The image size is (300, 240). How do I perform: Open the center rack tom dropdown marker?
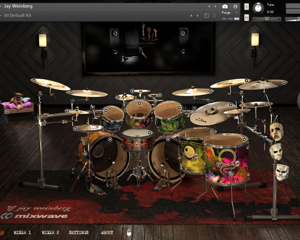click(x=139, y=103)
